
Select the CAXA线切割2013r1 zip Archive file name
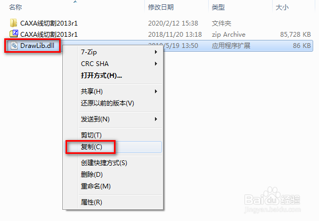[49, 35]
